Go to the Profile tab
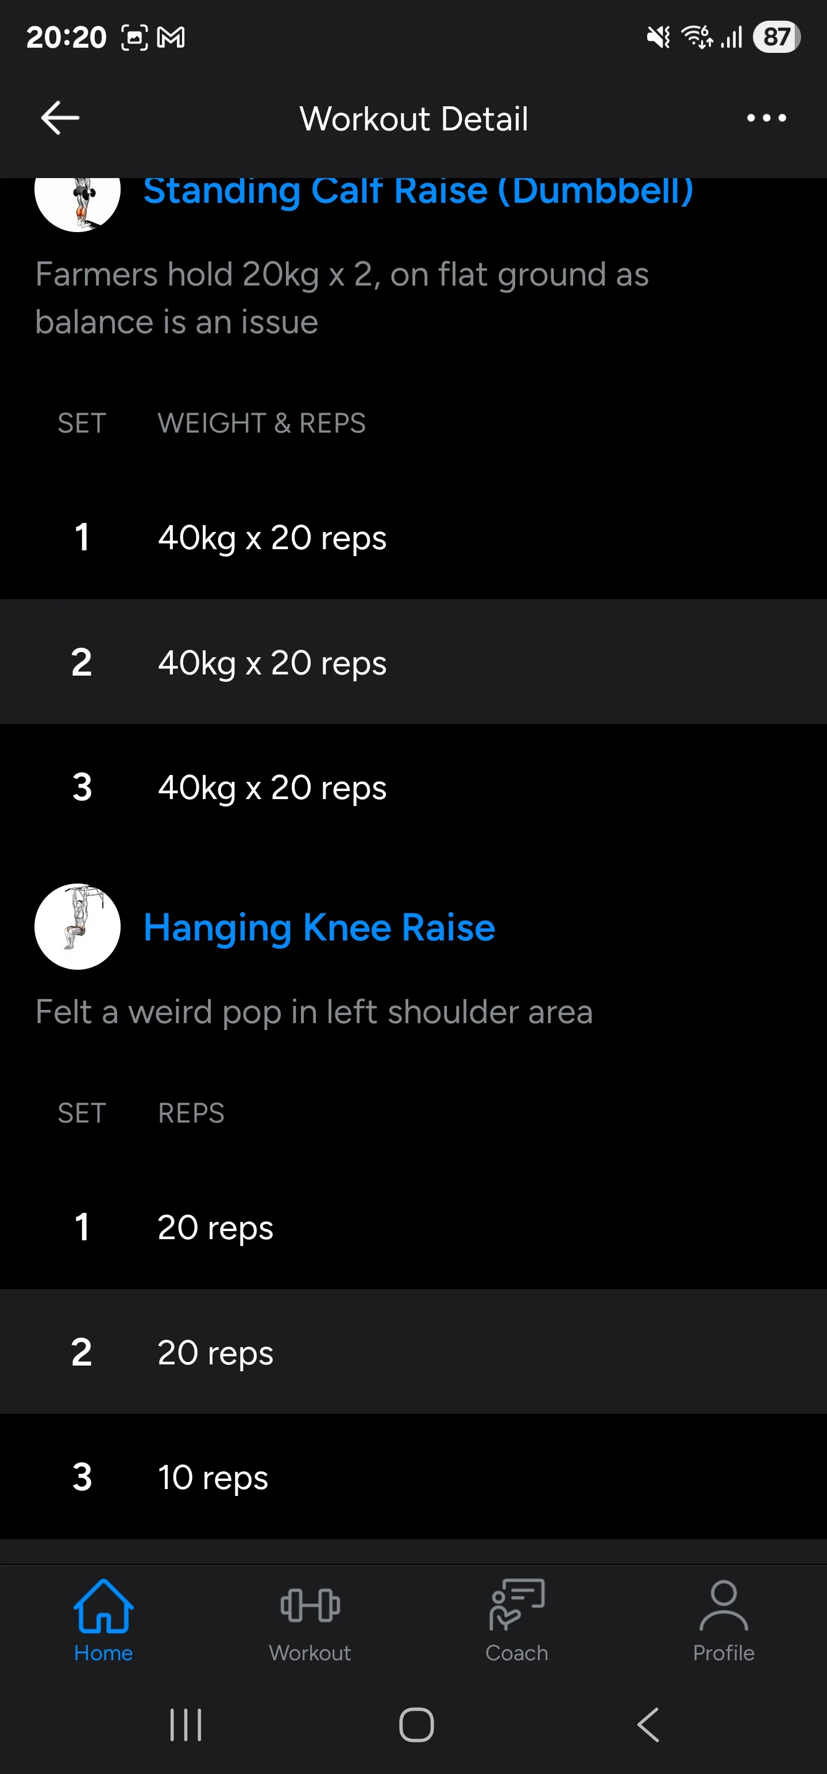This screenshot has width=827, height=1774. point(723,1618)
